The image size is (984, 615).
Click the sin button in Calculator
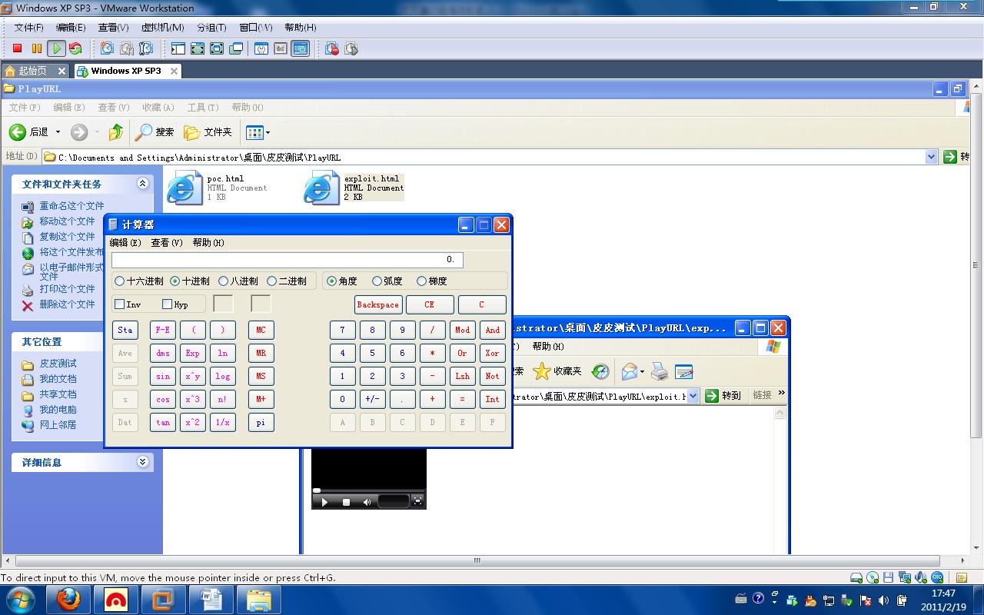coord(163,376)
